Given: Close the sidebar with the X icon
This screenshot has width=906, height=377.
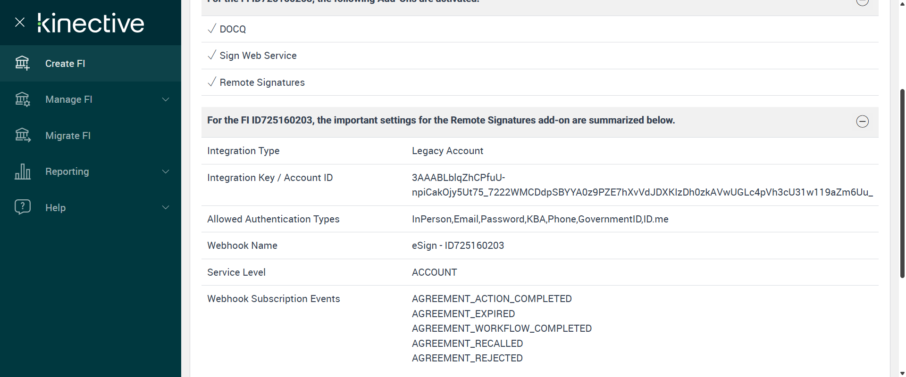Looking at the screenshot, I should pos(20,22).
